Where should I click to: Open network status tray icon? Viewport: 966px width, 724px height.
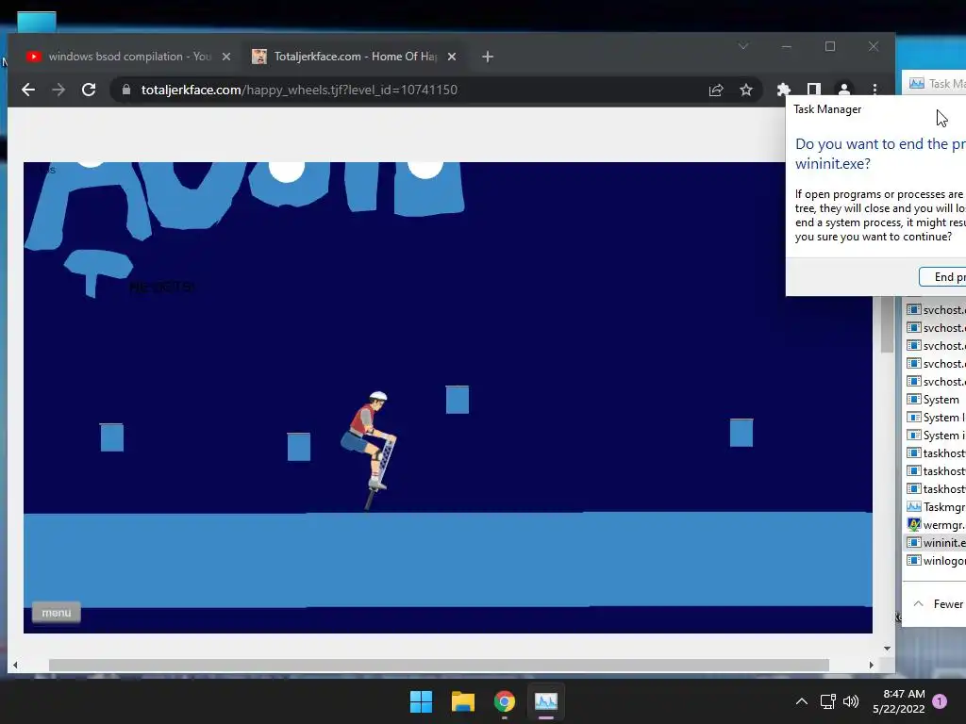pos(827,701)
